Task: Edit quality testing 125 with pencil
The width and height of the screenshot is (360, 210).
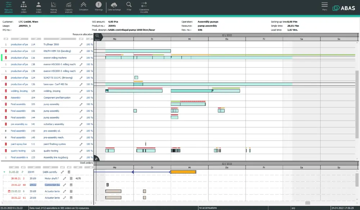Action: pos(81,151)
